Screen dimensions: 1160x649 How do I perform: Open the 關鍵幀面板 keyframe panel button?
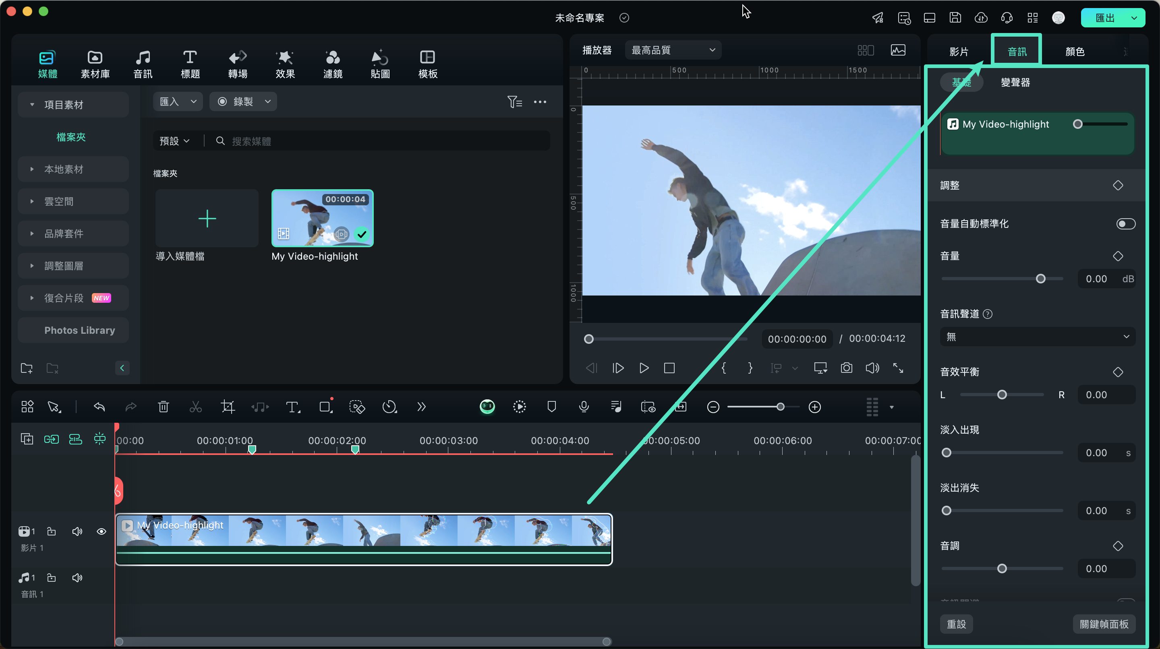tap(1104, 624)
